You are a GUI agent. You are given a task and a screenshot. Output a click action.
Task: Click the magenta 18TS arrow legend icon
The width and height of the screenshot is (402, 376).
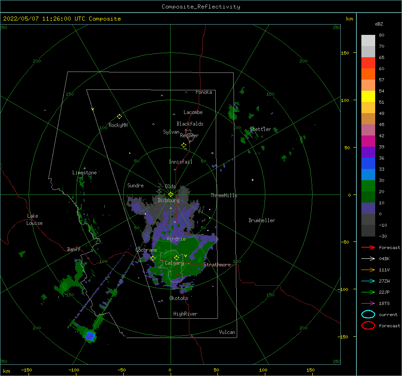coord(368,304)
